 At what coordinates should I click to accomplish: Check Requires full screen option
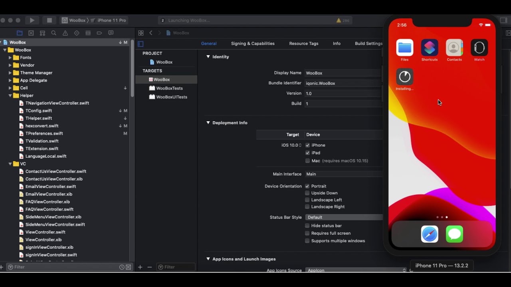pos(307,233)
